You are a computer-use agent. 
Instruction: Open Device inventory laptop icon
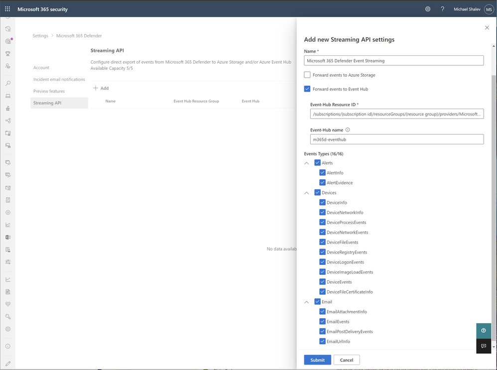pyautogui.click(x=8, y=96)
